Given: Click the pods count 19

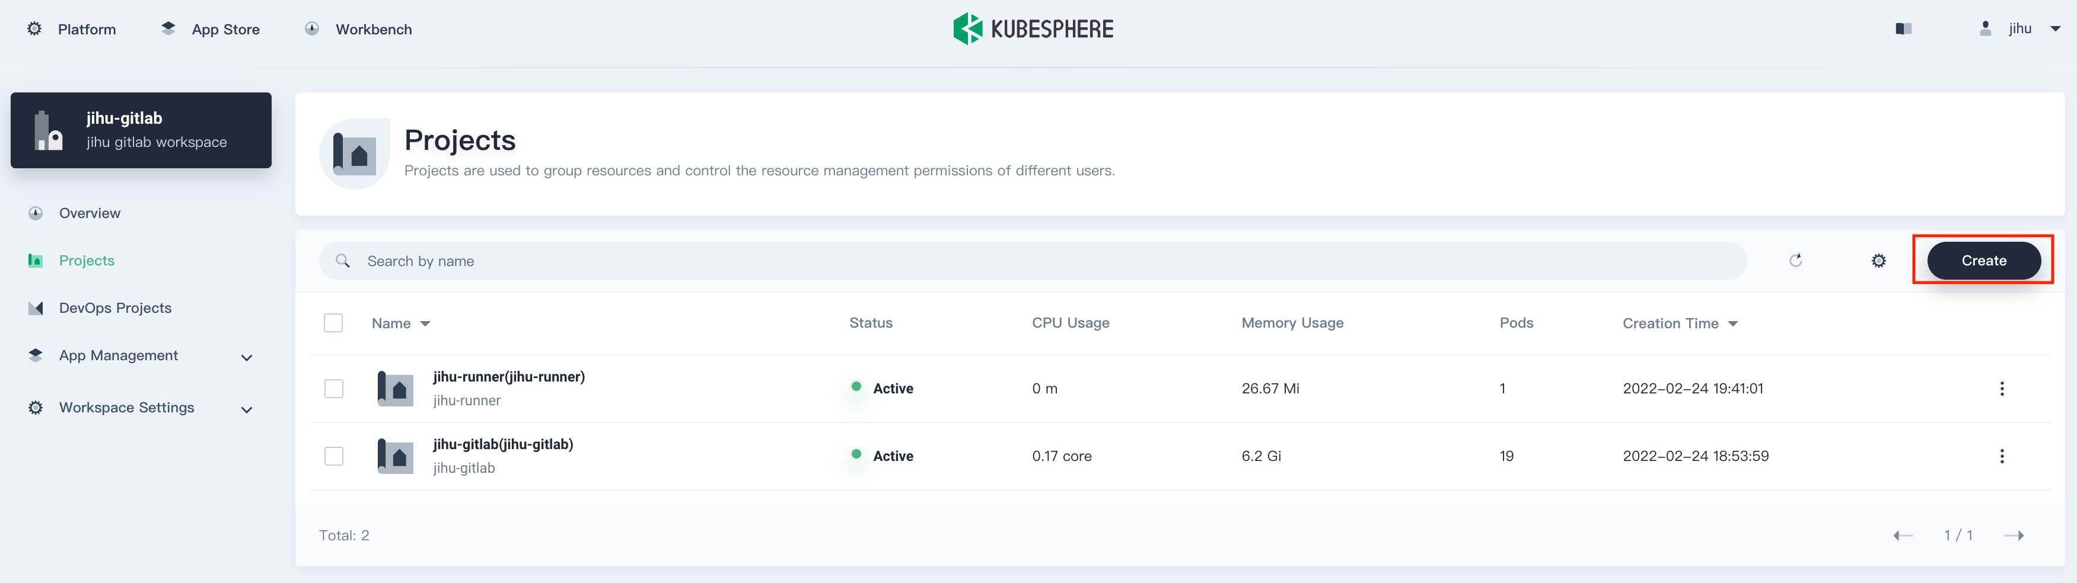Looking at the screenshot, I should [1506, 457].
